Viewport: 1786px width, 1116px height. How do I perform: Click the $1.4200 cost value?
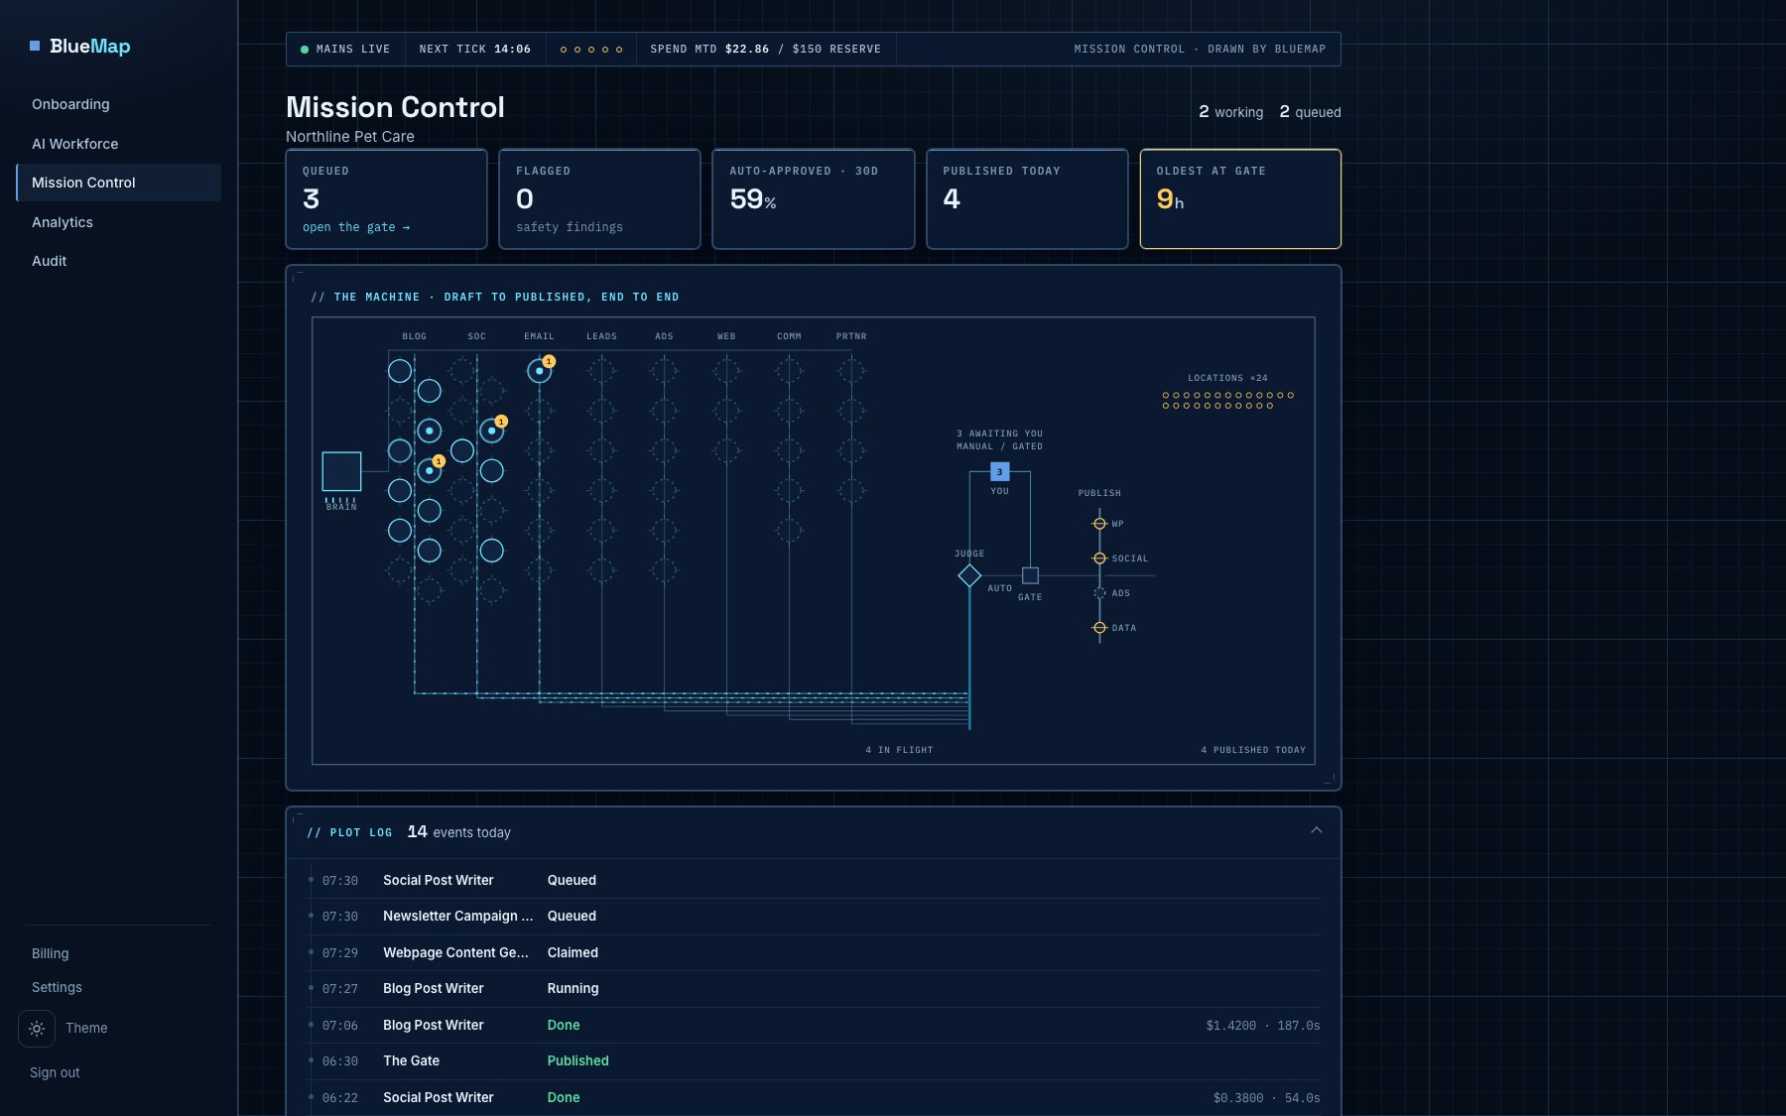pos(1230,1026)
